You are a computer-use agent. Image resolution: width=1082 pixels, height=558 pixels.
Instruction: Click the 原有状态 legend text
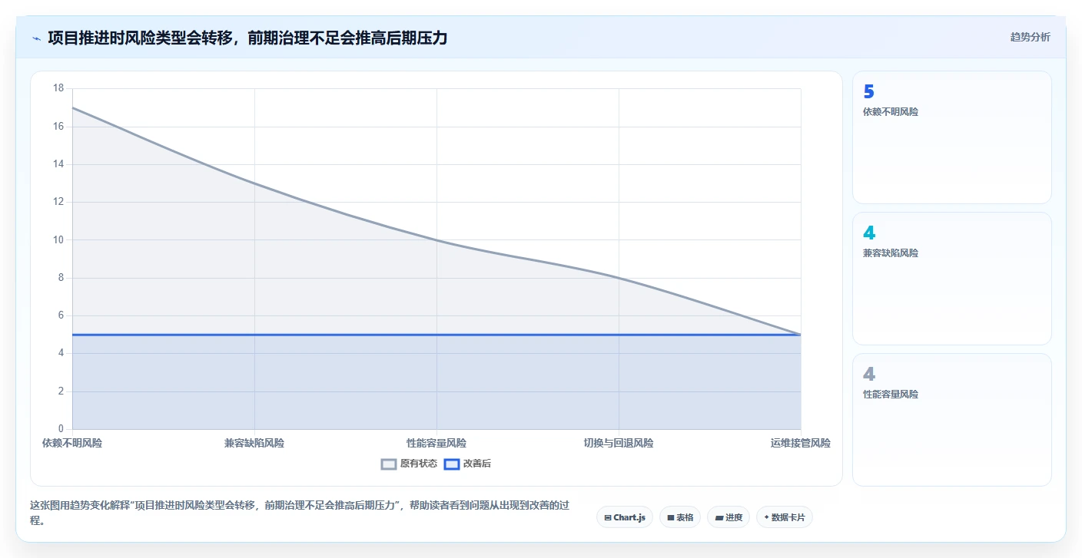click(419, 464)
